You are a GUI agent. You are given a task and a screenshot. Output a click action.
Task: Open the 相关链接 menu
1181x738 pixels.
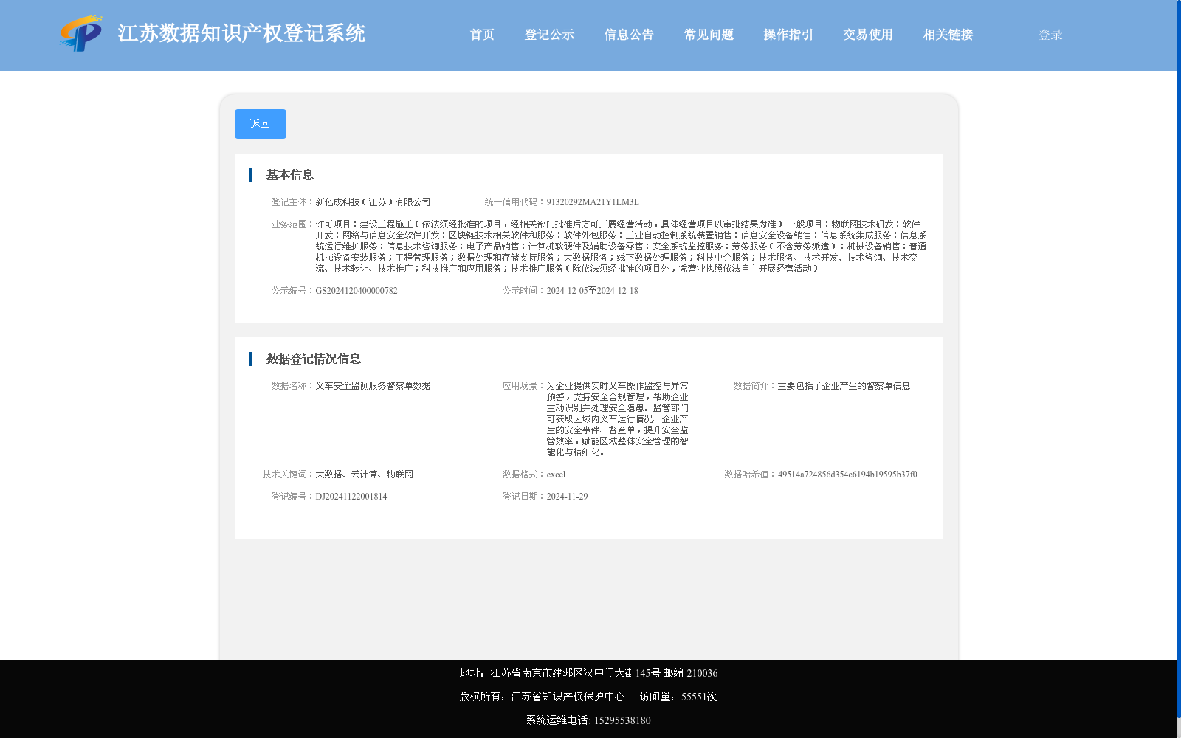[948, 35]
